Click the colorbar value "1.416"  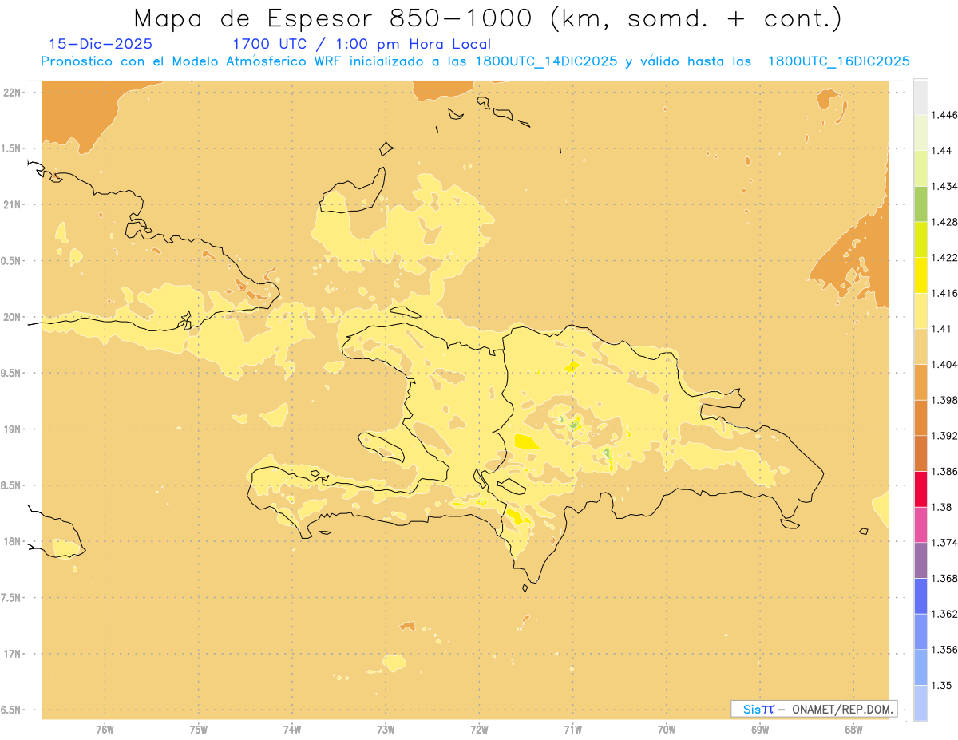tap(944, 293)
